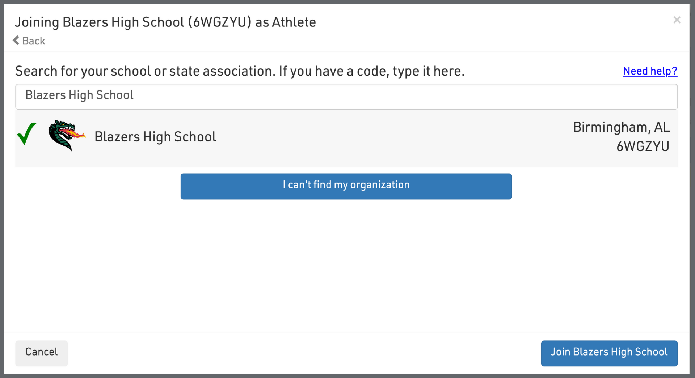The image size is (695, 378).
Task: Click blank area below the organization button
Action: pyautogui.click(x=346, y=264)
